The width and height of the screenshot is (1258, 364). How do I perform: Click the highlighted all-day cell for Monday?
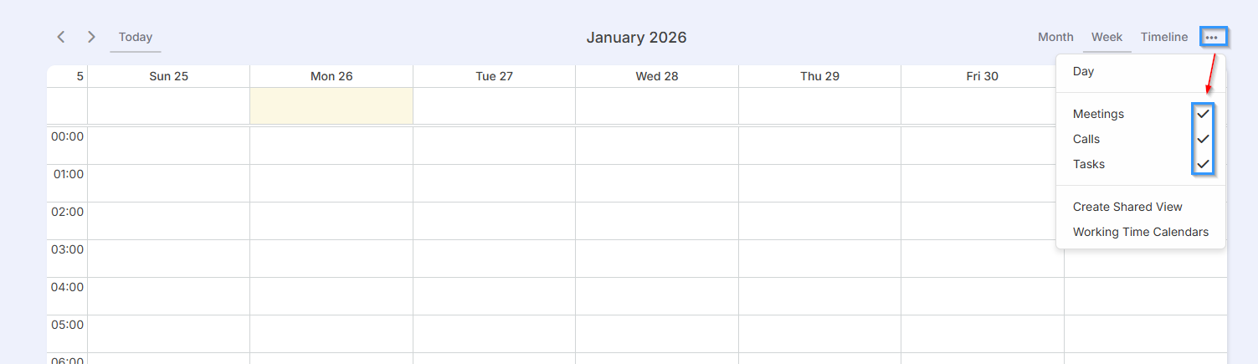click(x=331, y=106)
